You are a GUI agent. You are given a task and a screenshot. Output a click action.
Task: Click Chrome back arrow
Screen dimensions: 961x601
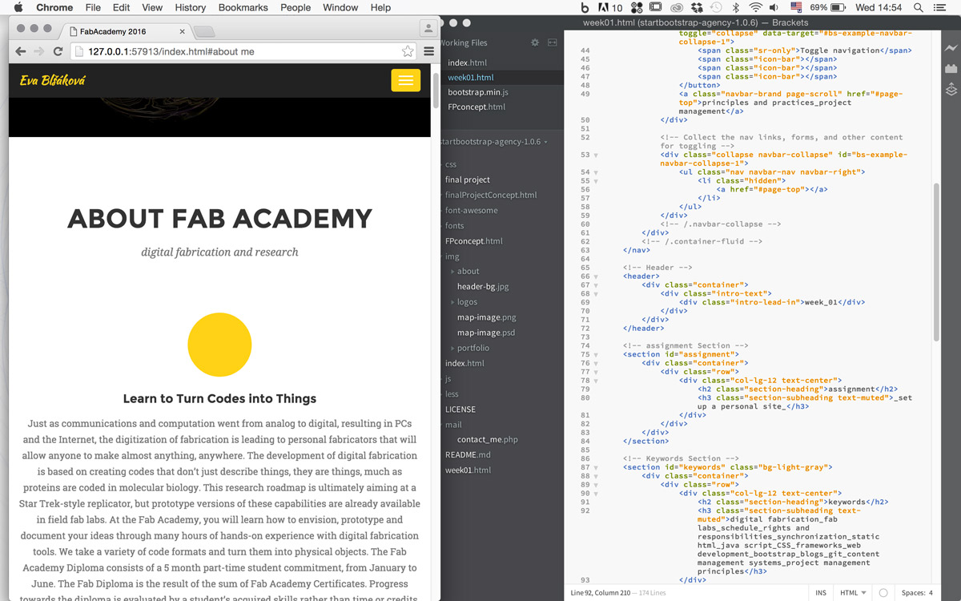(21, 51)
